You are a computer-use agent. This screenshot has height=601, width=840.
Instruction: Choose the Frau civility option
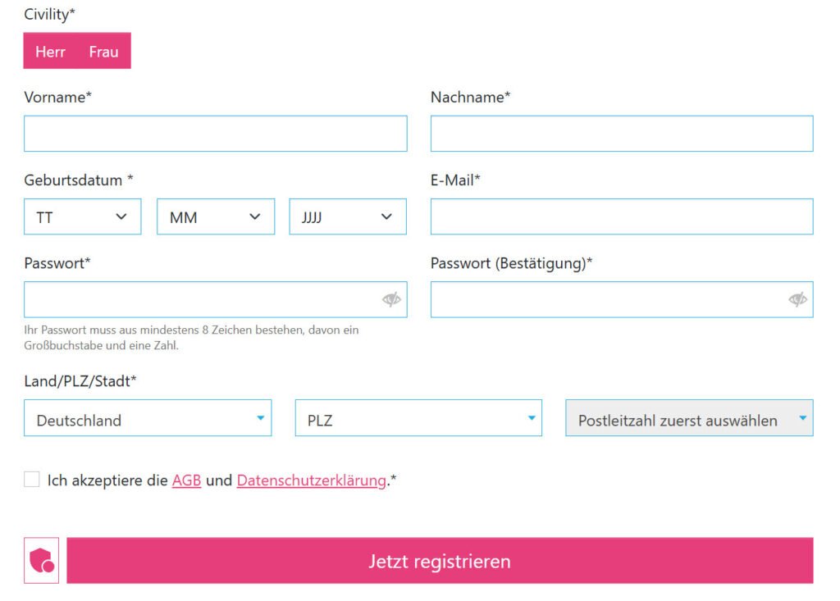[x=104, y=52]
